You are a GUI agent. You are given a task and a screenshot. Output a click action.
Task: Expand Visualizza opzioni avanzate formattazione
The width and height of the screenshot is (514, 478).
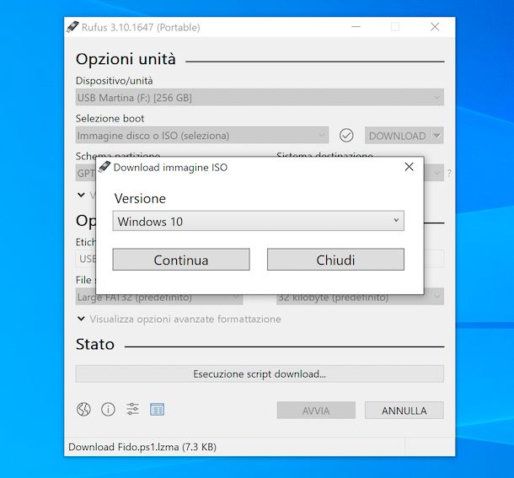pos(179,319)
